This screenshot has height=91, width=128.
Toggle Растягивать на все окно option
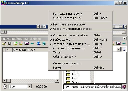click(81, 24)
